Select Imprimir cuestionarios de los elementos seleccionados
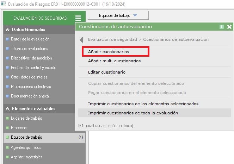The width and height of the screenshot is (234, 164). coord(143,104)
